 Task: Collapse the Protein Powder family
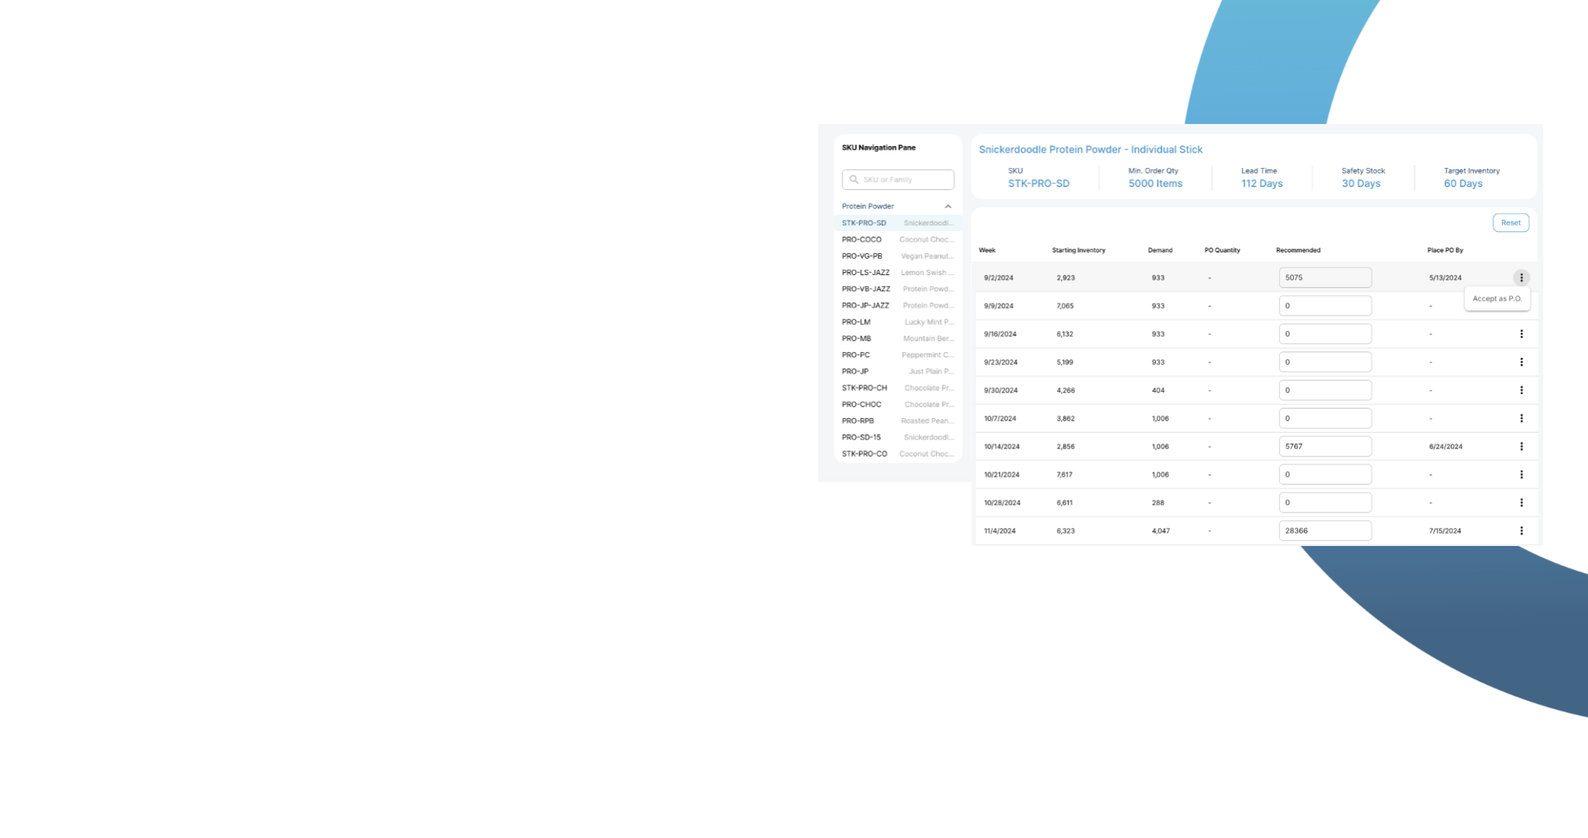(x=947, y=206)
